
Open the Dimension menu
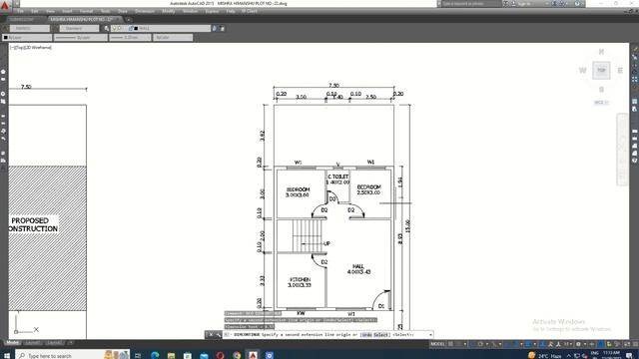pyautogui.click(x=145, y=11)
